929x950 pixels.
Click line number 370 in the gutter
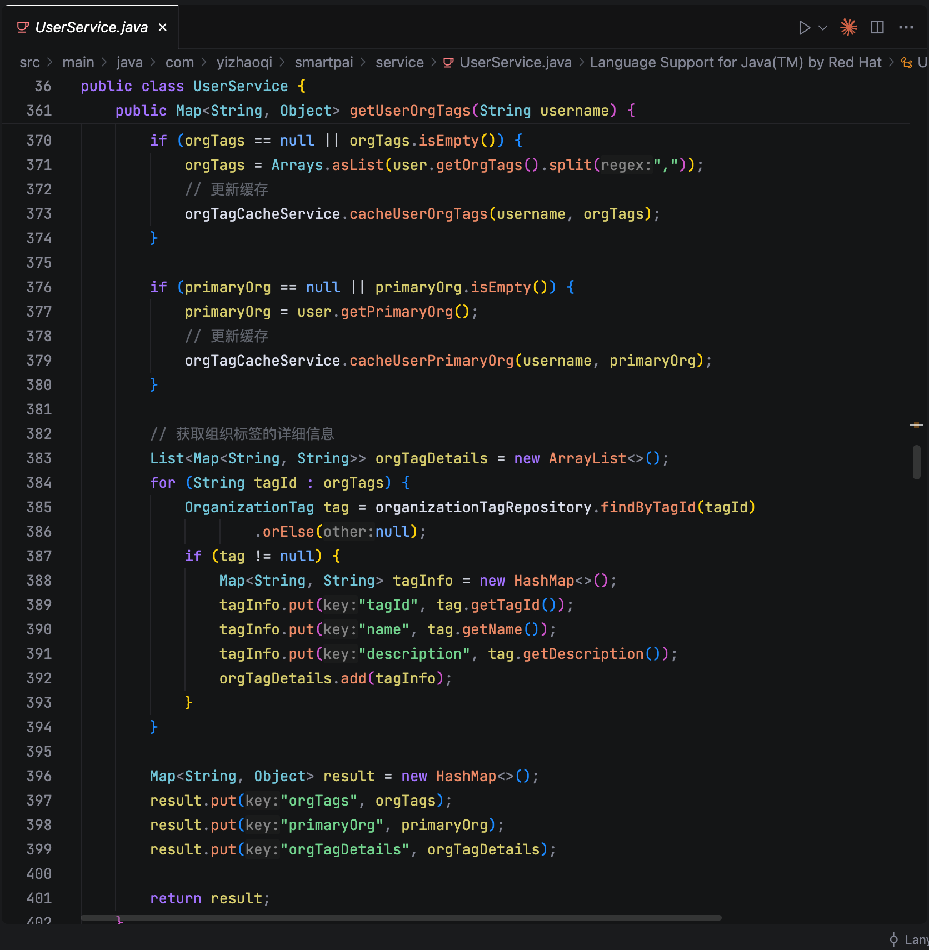pos(39,141)
